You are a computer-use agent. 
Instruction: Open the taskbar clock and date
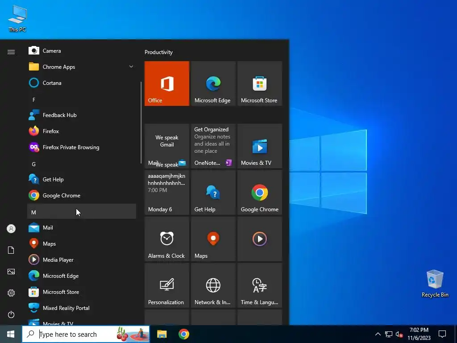pyautogui.click(x=419, y=334)
